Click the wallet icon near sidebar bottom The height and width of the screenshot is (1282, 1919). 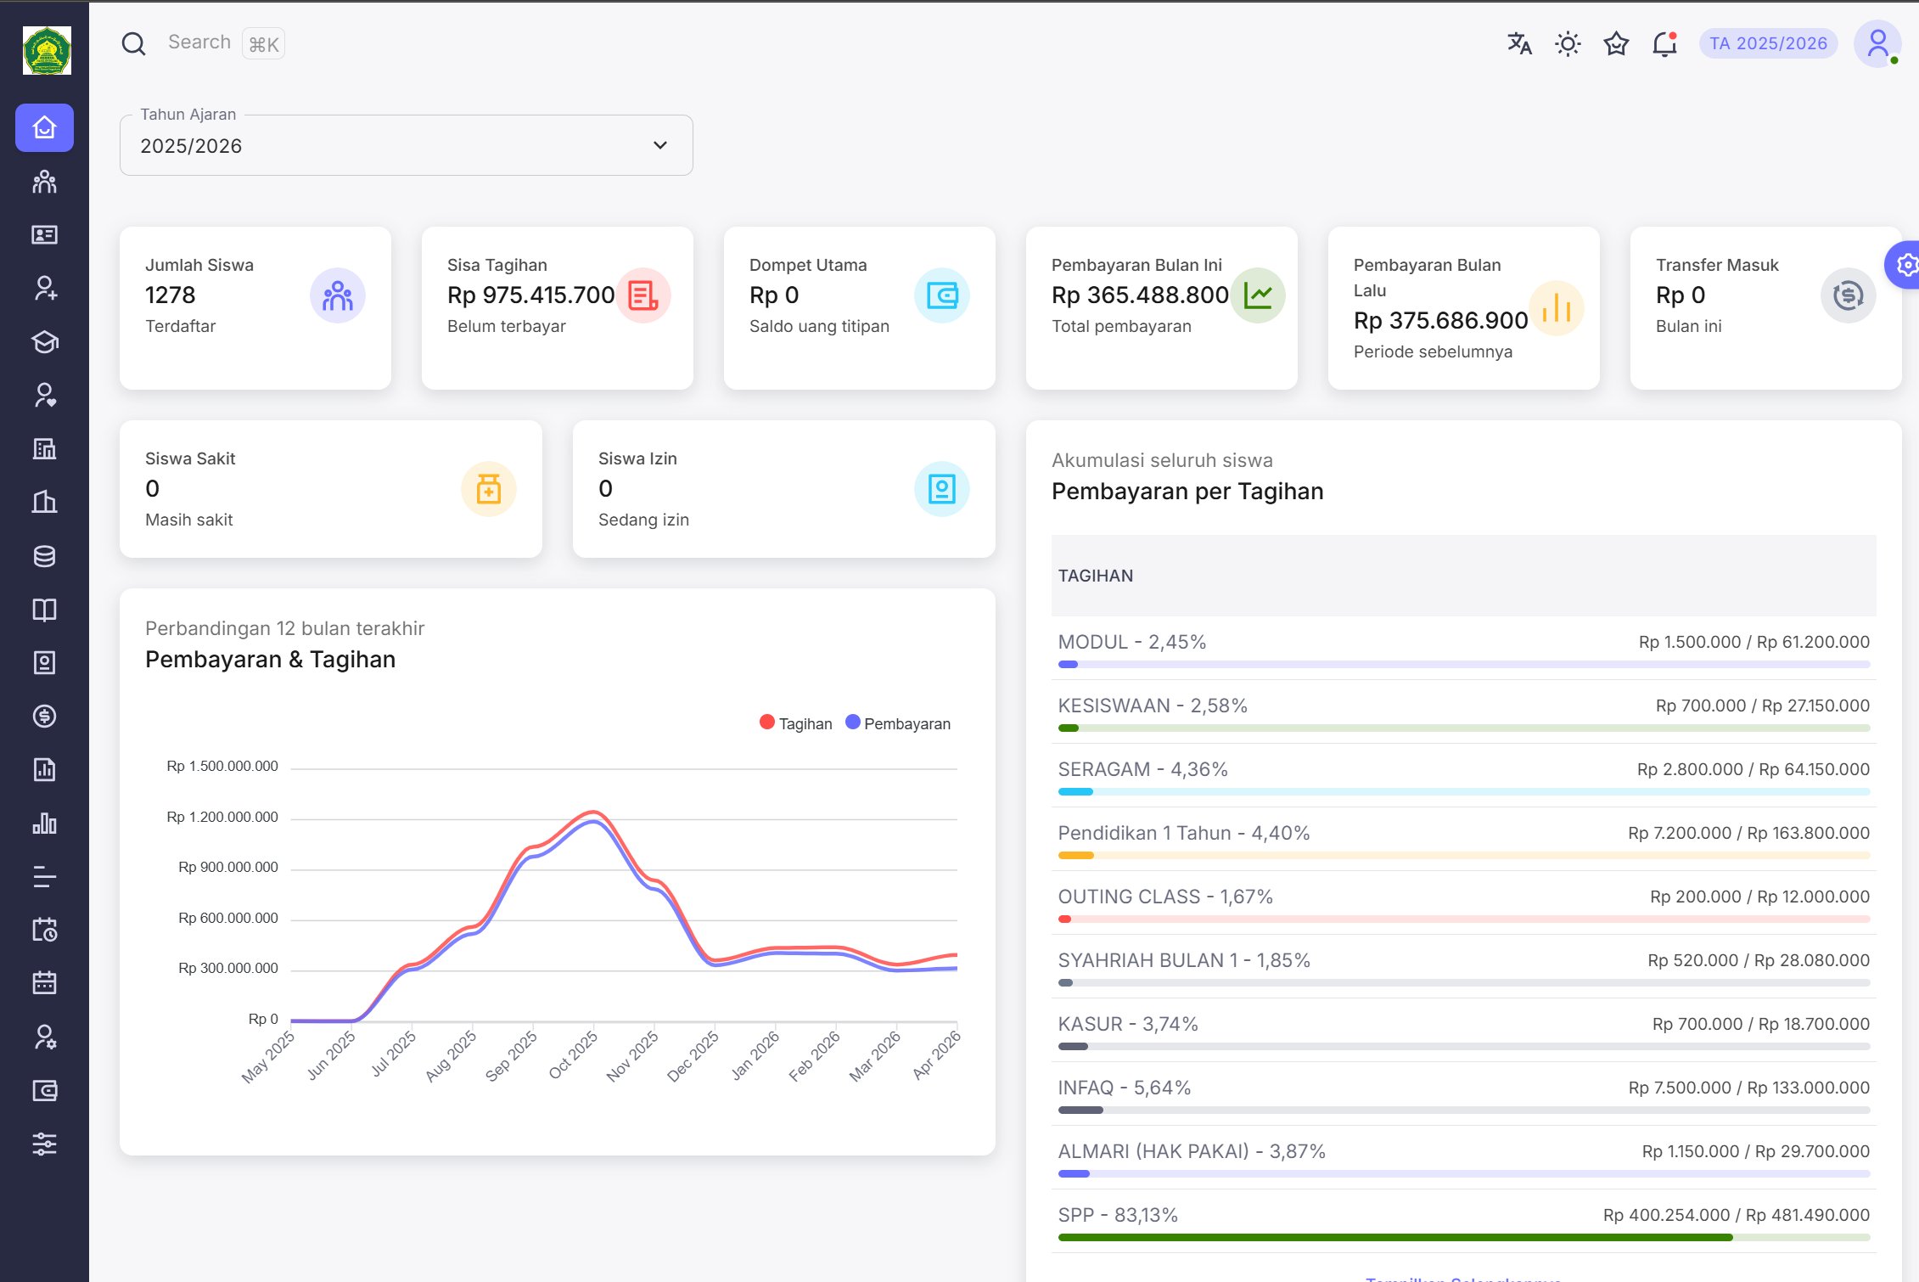[x=44, y=1091]
